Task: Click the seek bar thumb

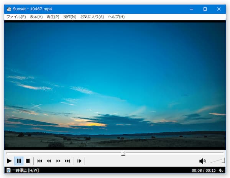Action: (123, 153)
